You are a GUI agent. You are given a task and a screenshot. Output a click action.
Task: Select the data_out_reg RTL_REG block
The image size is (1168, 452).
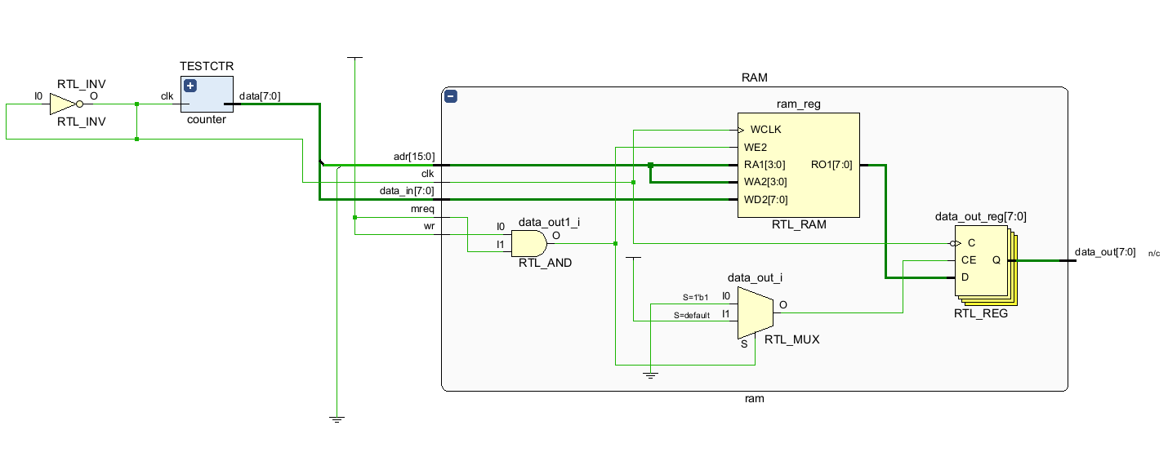(980, 260)
